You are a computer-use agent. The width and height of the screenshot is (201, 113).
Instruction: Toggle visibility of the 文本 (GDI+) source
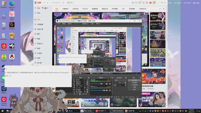tap(85, 86)
